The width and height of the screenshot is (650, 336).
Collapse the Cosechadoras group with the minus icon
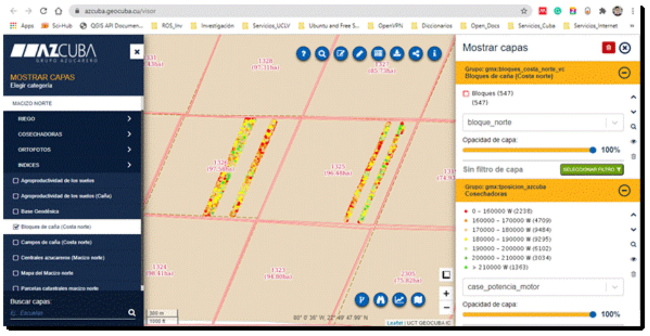[624, 191]
